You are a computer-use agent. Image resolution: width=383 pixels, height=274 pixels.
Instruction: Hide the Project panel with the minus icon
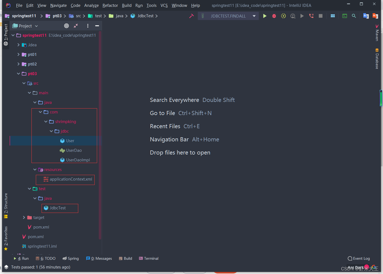pyautogui.click(x=97, y=26)
